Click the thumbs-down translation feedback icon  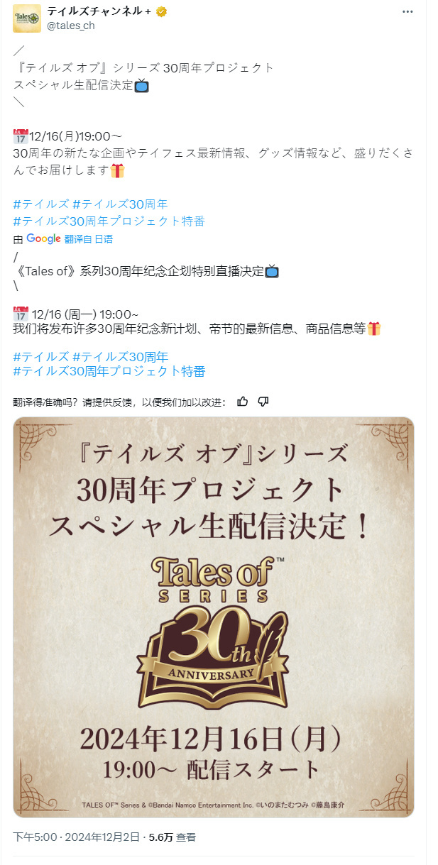[263, 402]
